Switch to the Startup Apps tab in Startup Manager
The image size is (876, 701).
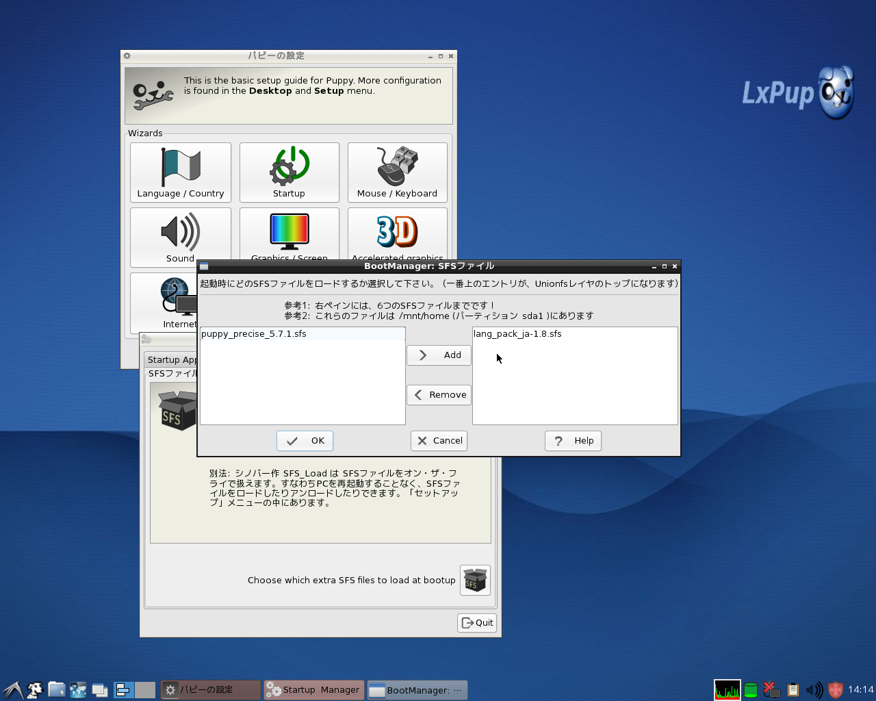click(172, 359)
